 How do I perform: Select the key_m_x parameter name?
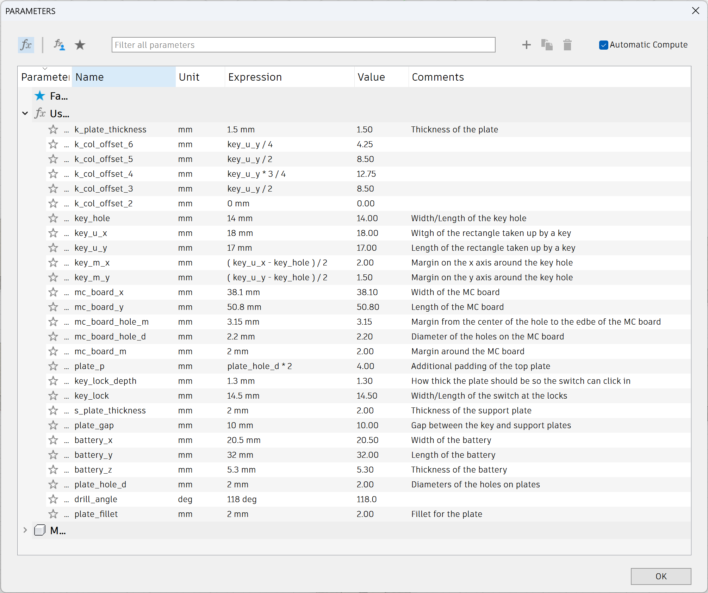click(92, 263)
